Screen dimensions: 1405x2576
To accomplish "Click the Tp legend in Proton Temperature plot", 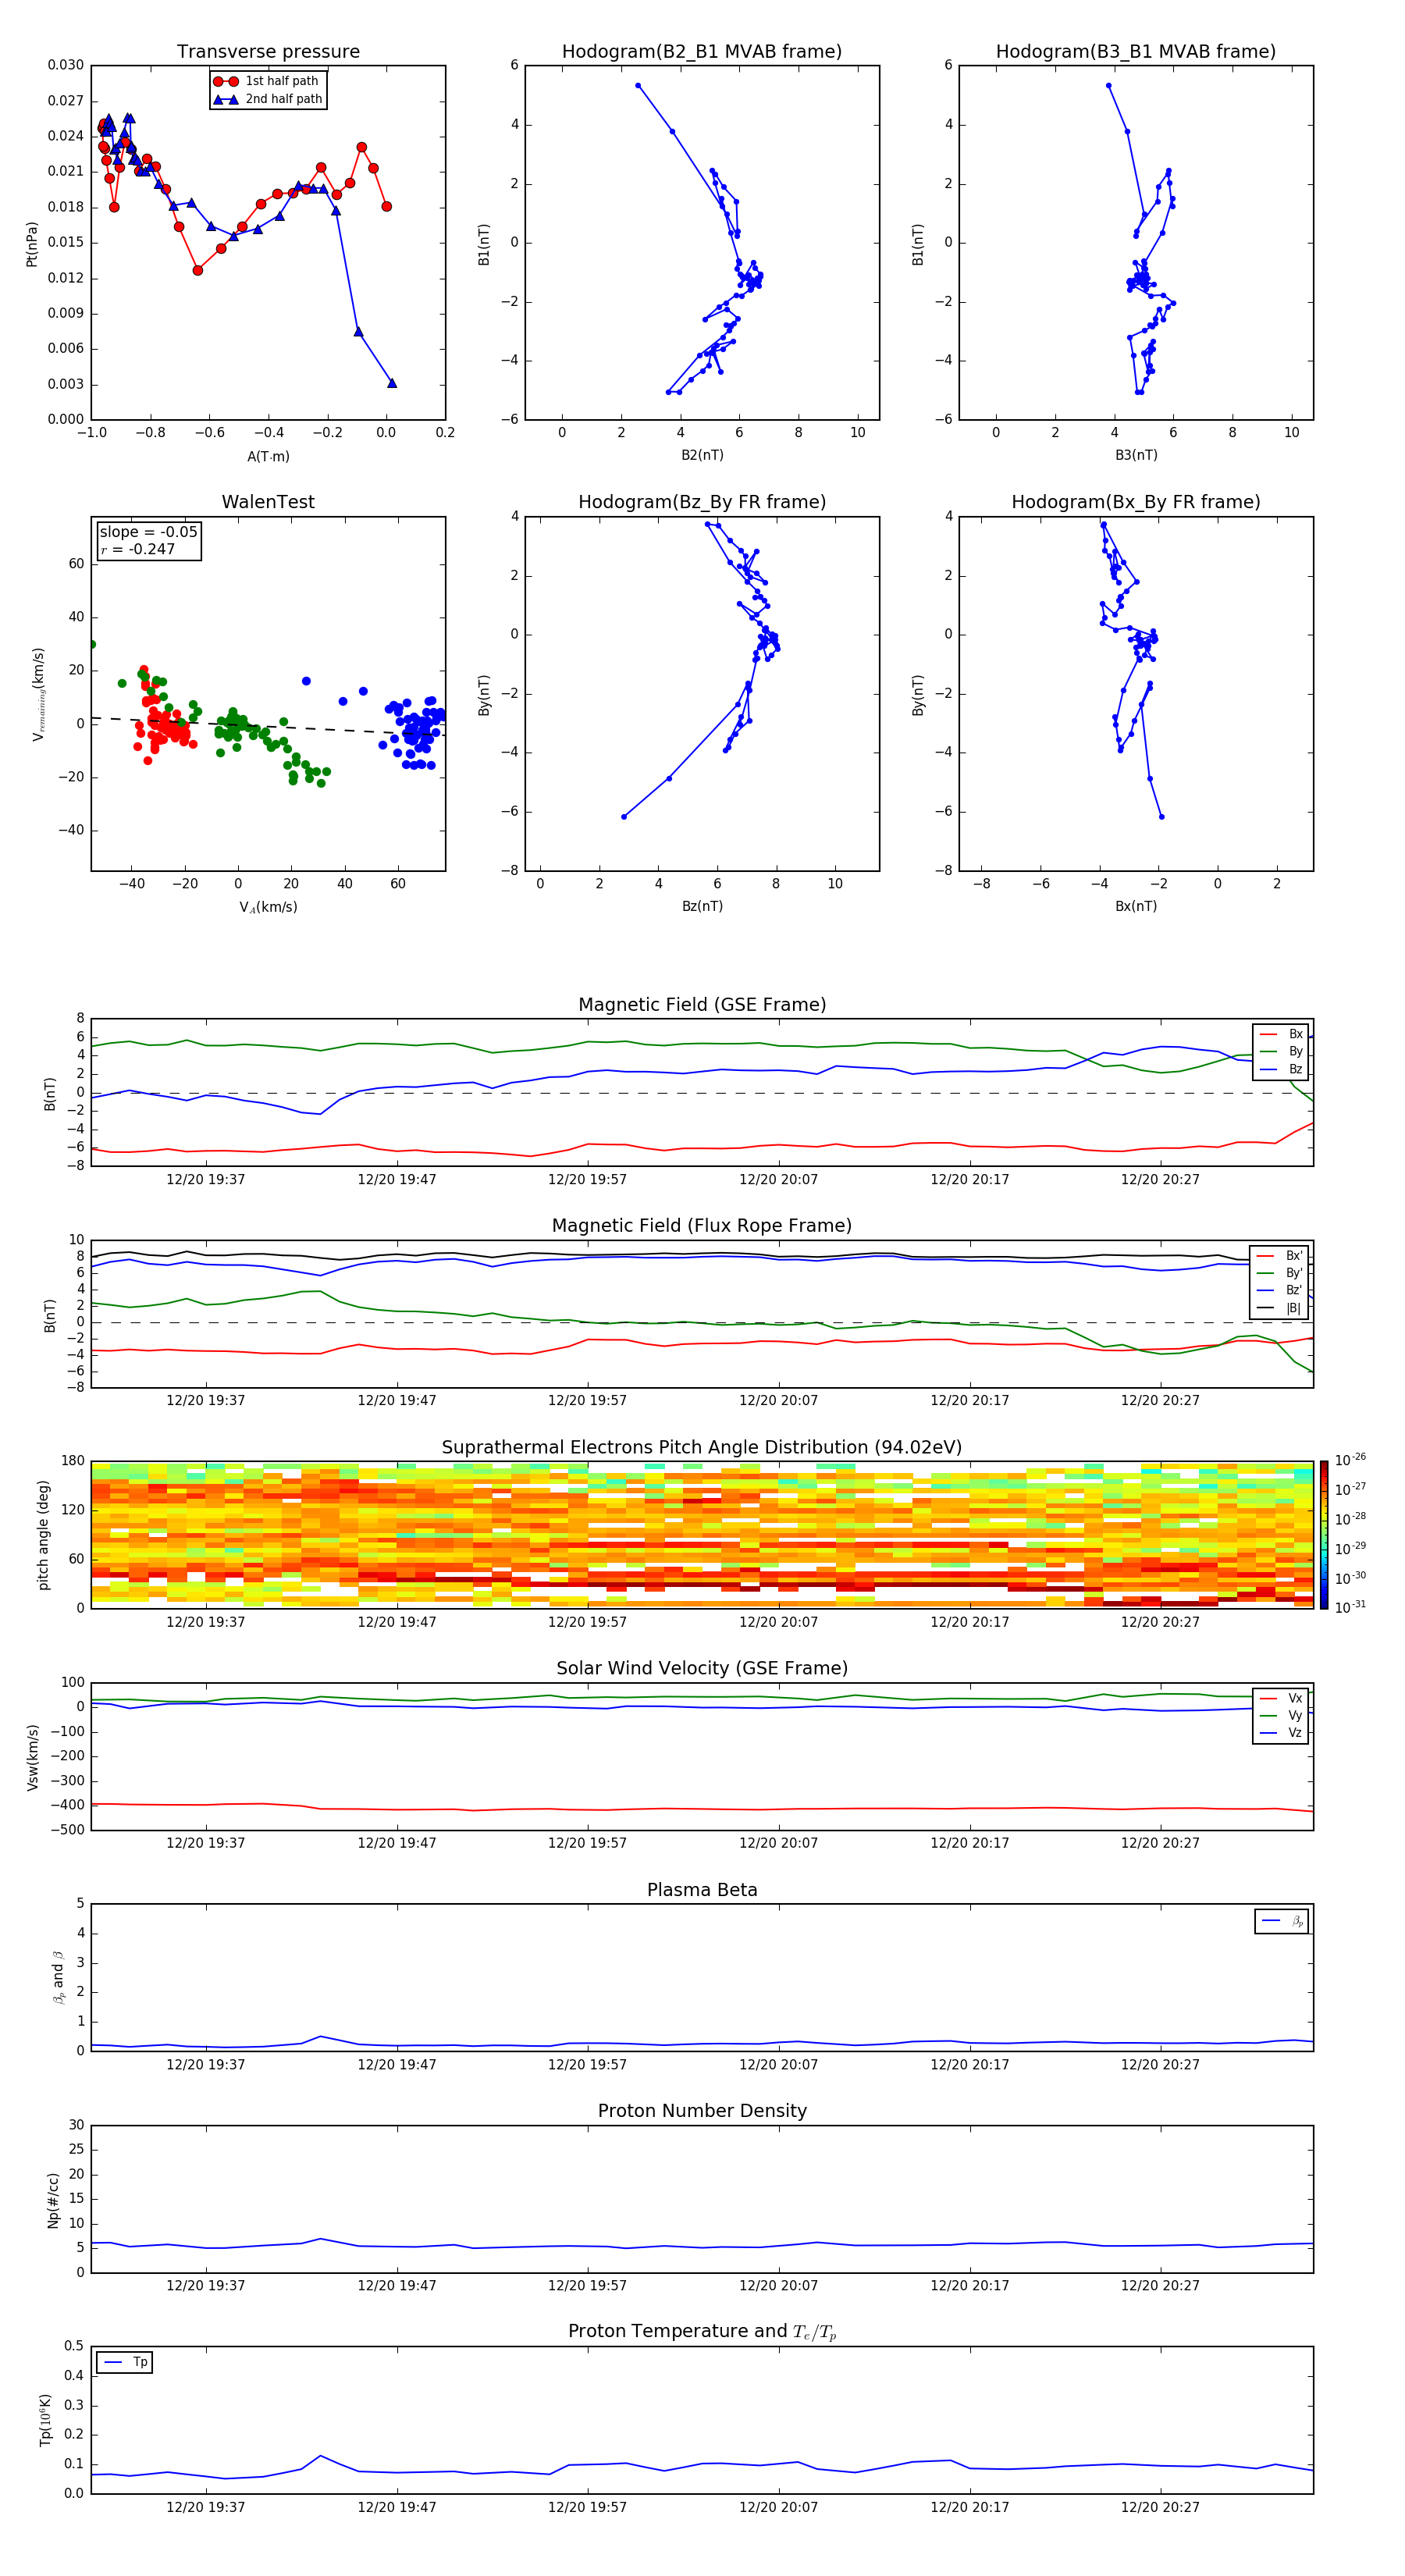I will pyautogui.click(x=124, y=2362).
